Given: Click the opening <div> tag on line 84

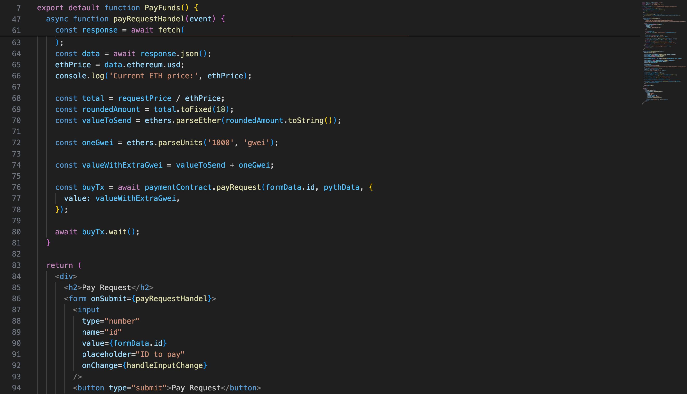Looking at the screenshot, I should click(x=66, y=276).
